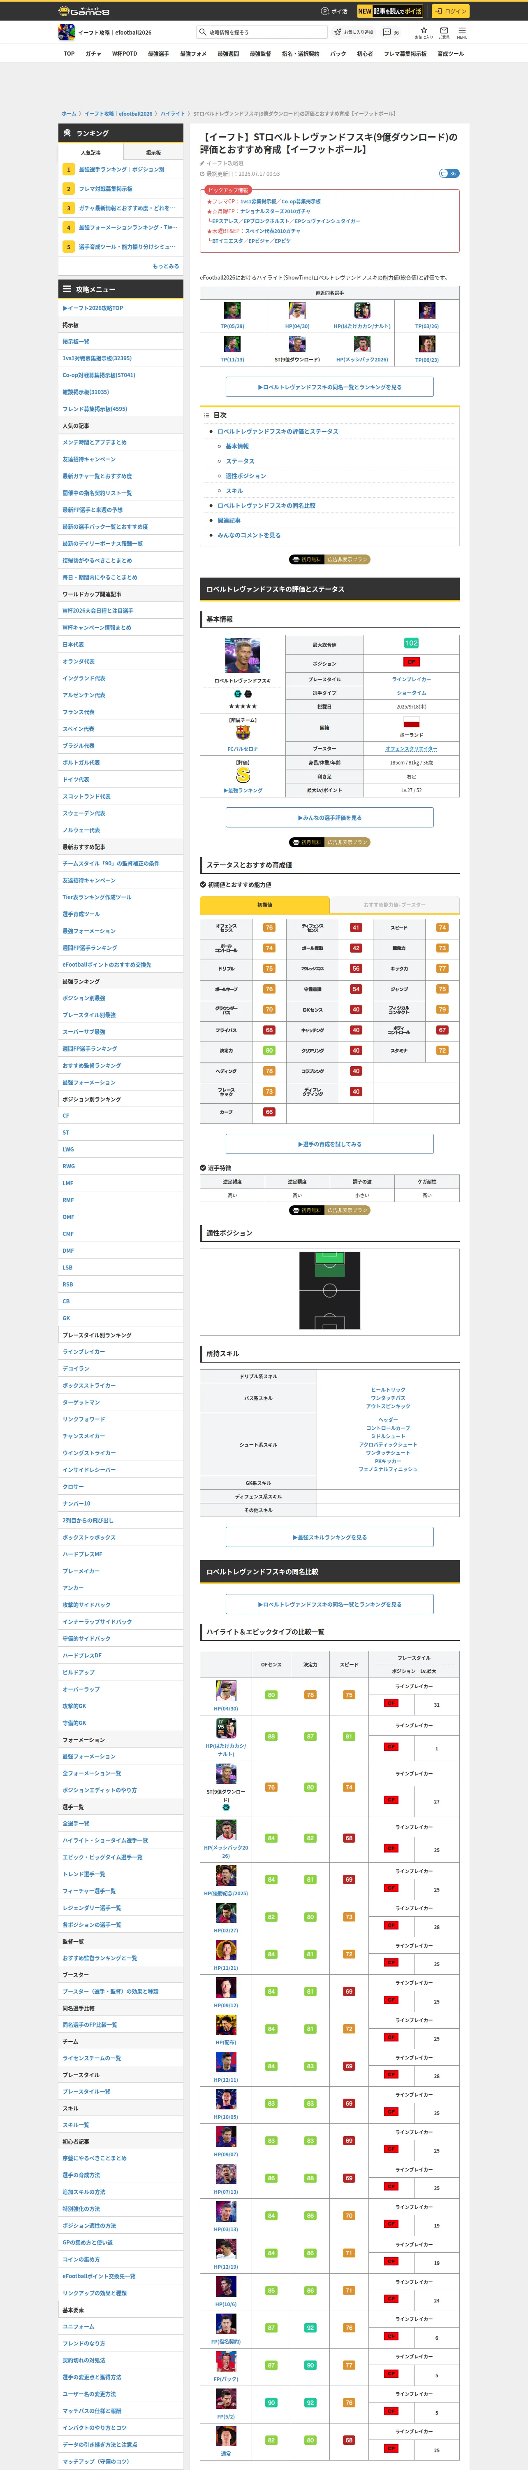
Task: Click the 最強スキルランキングを見る button
Action: tap(330, 1537)
